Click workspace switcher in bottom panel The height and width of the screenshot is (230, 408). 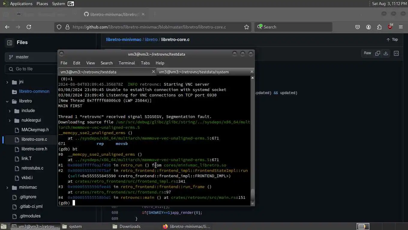(x=363, y=226)
